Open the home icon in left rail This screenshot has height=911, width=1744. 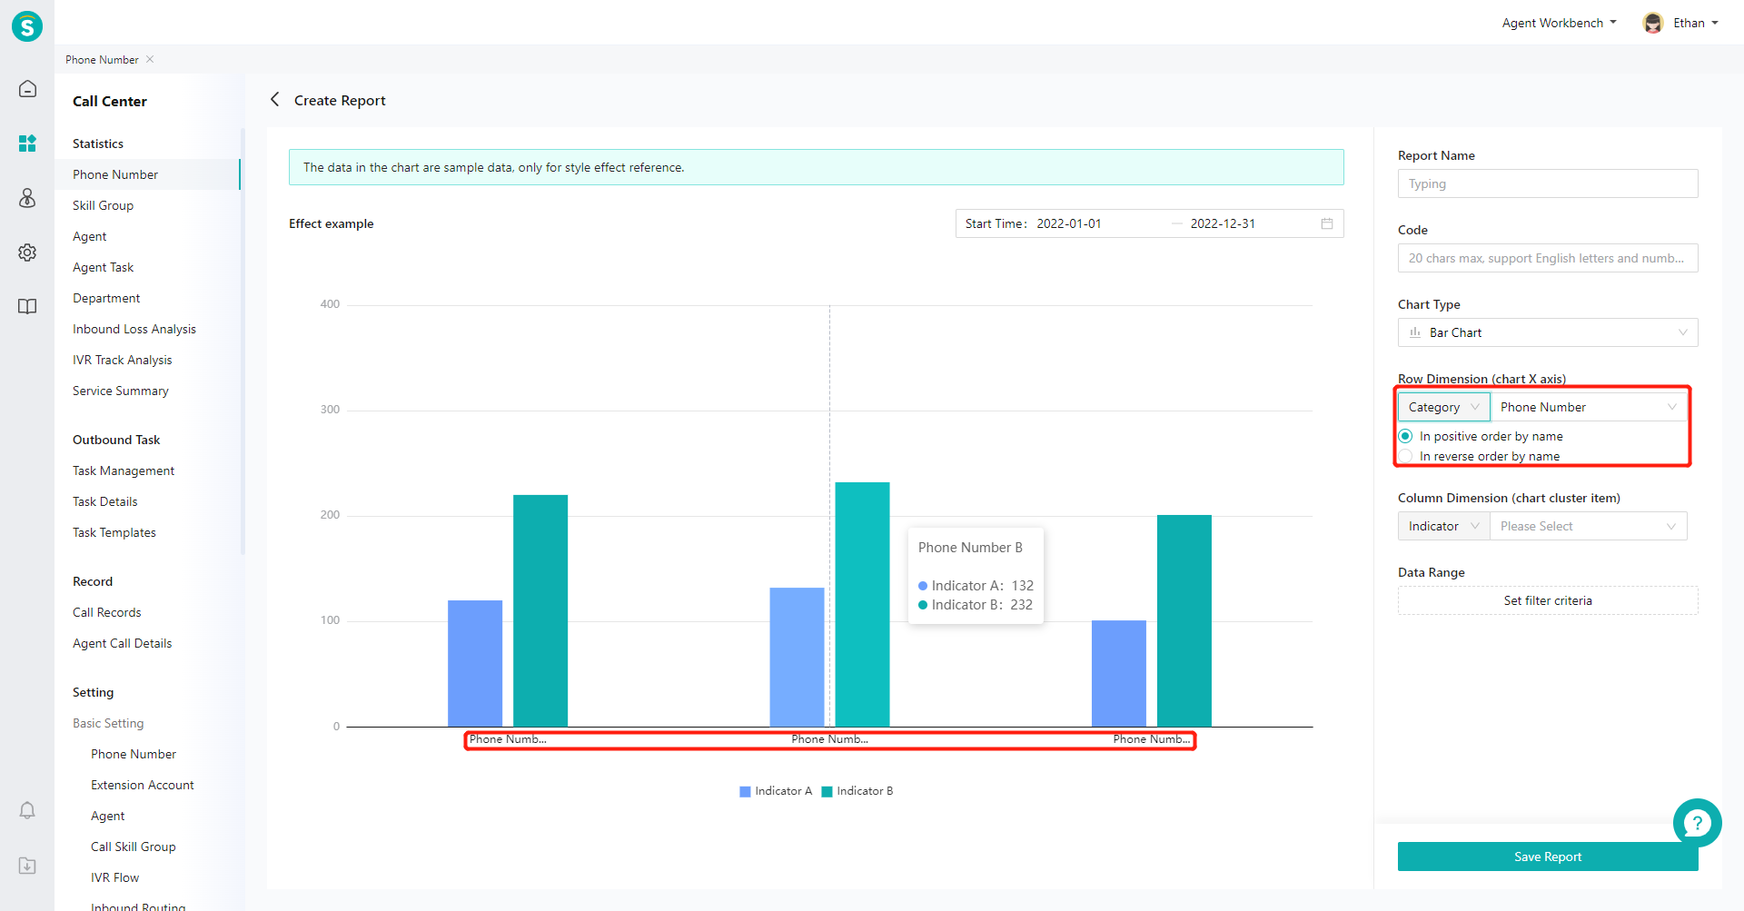tap(27, 88)
